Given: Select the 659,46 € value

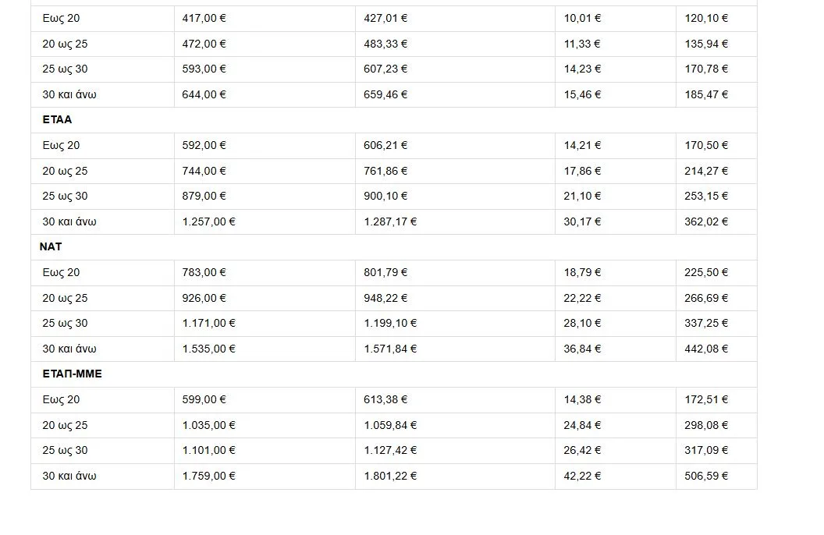Looking at the screenshot, I should (x=385, y=94).
